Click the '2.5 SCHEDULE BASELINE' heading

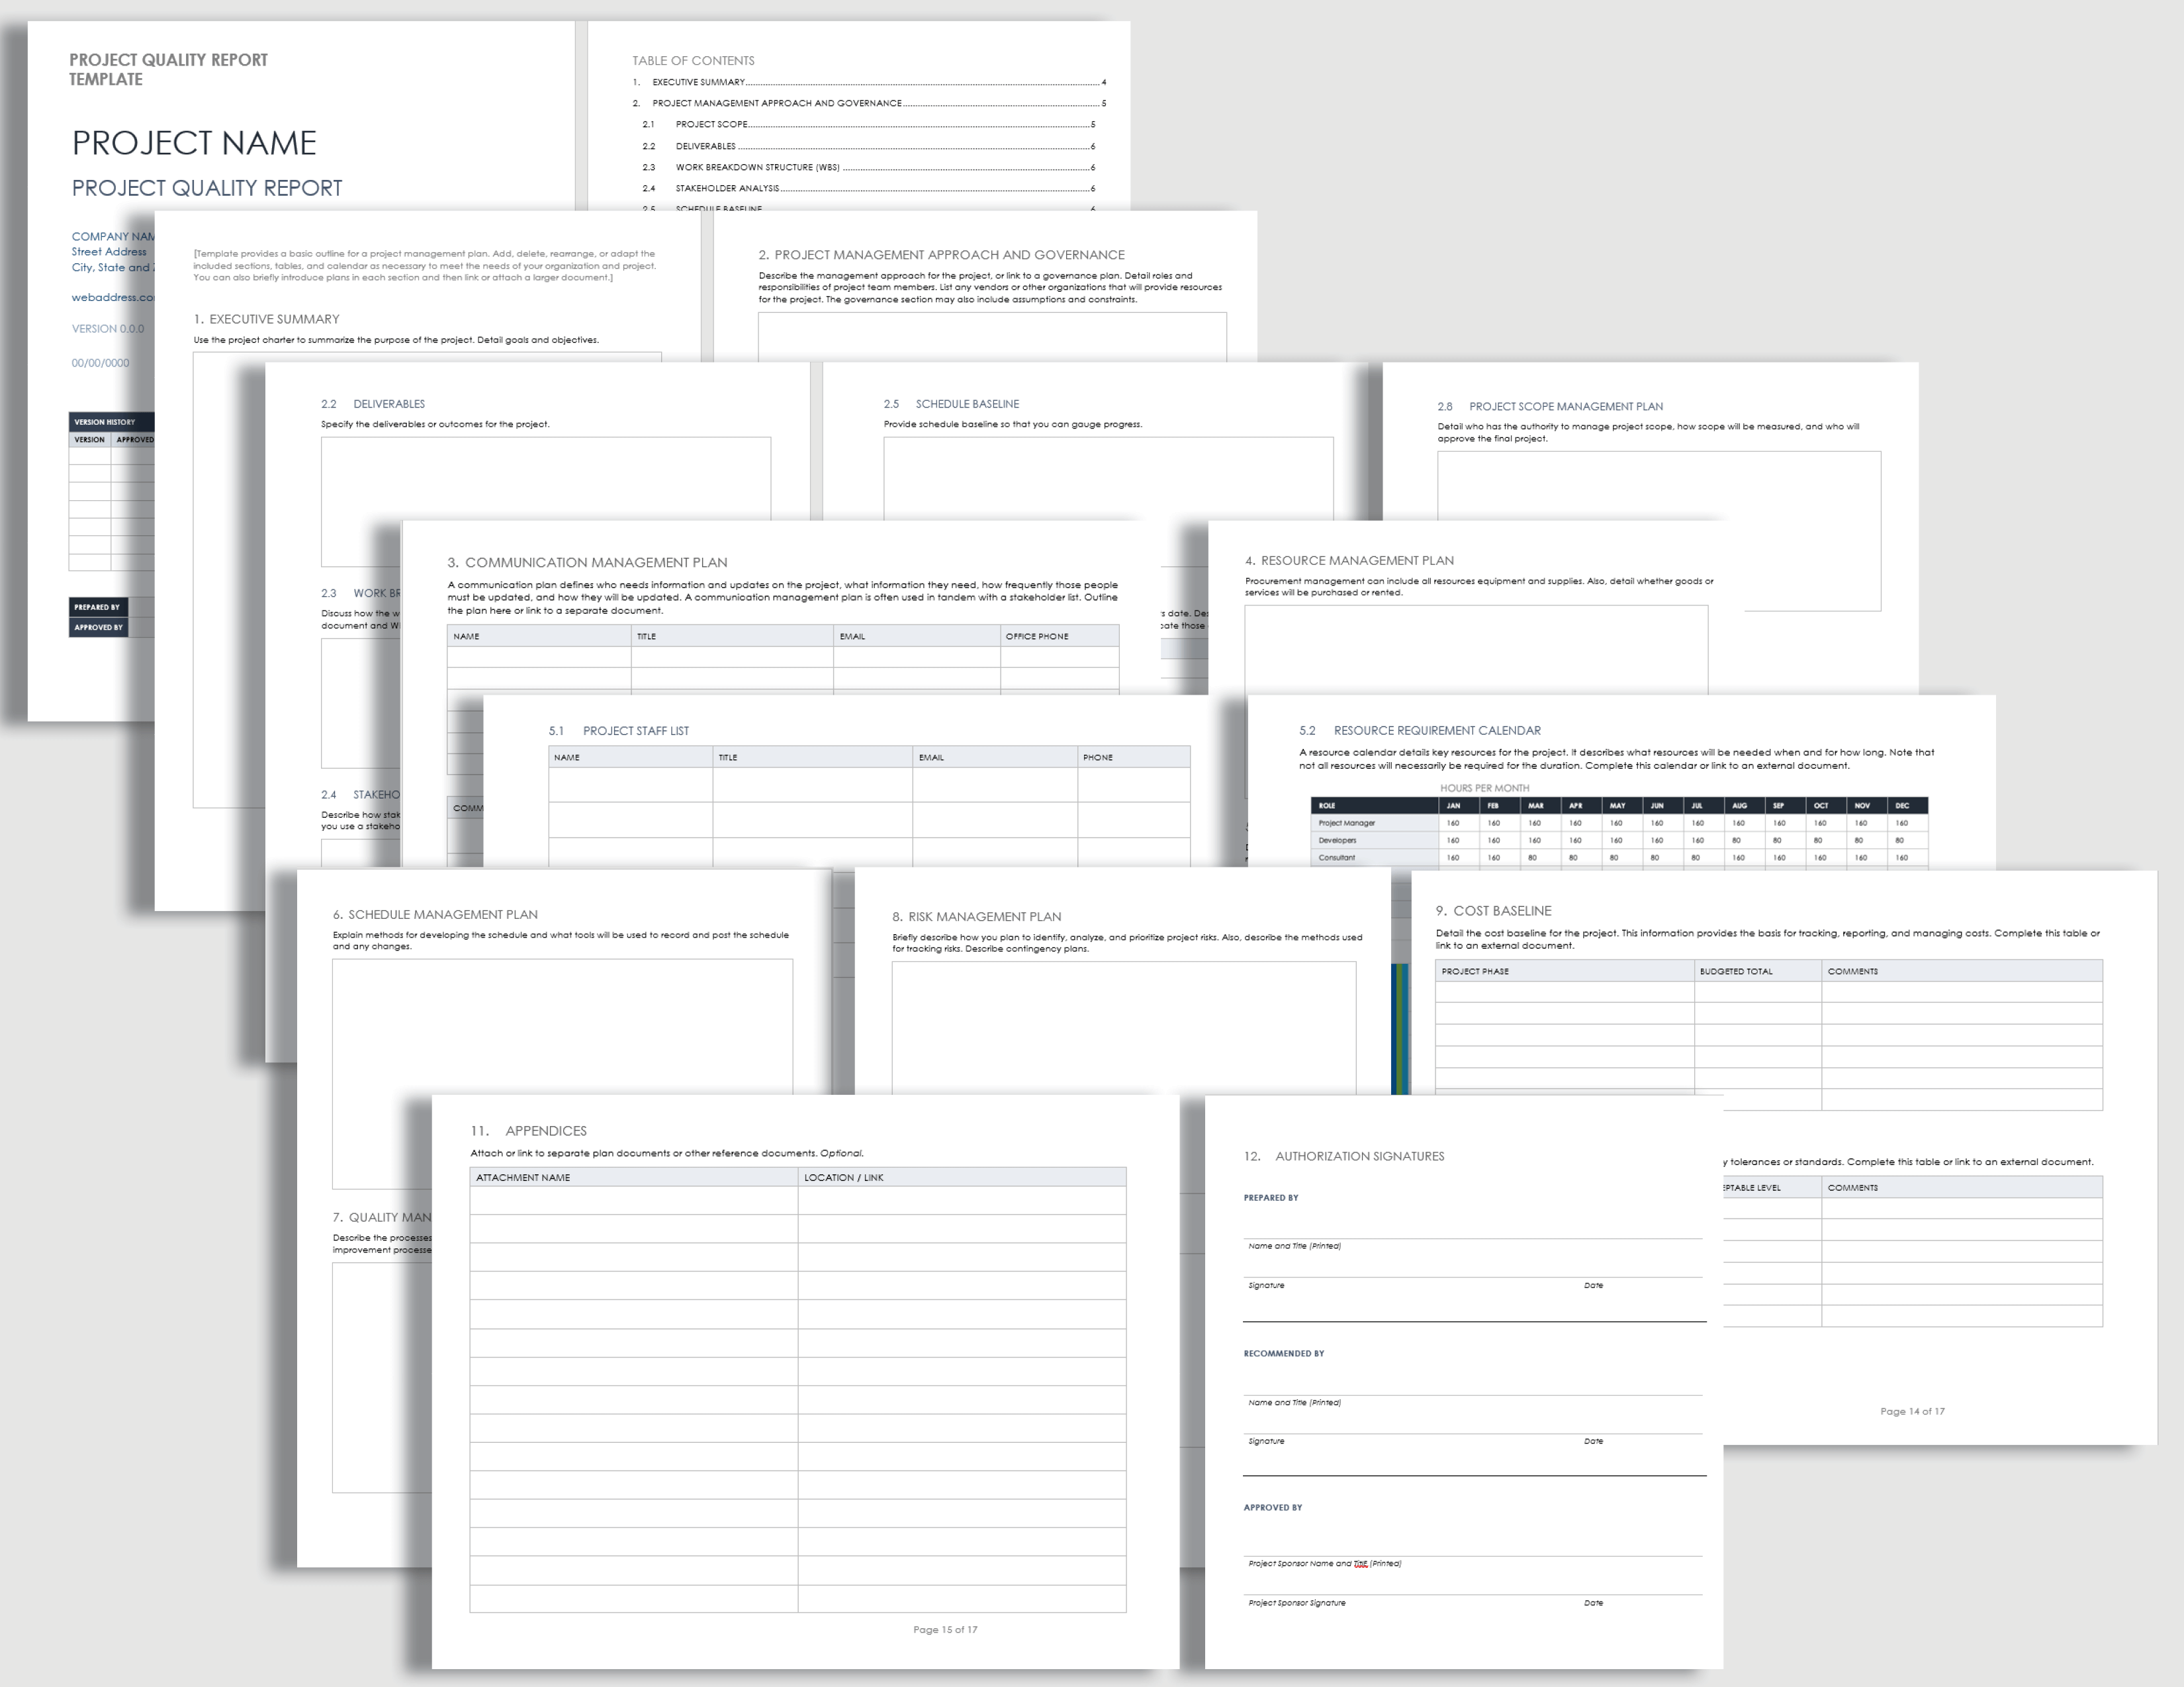click(x=951, y=404)
